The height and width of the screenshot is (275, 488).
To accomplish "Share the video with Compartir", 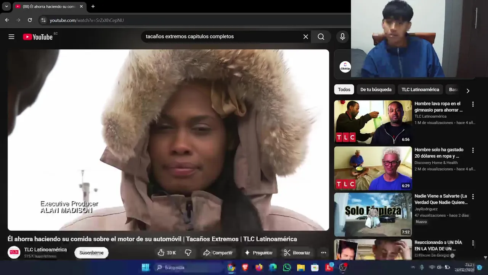I will coord(218,253).
